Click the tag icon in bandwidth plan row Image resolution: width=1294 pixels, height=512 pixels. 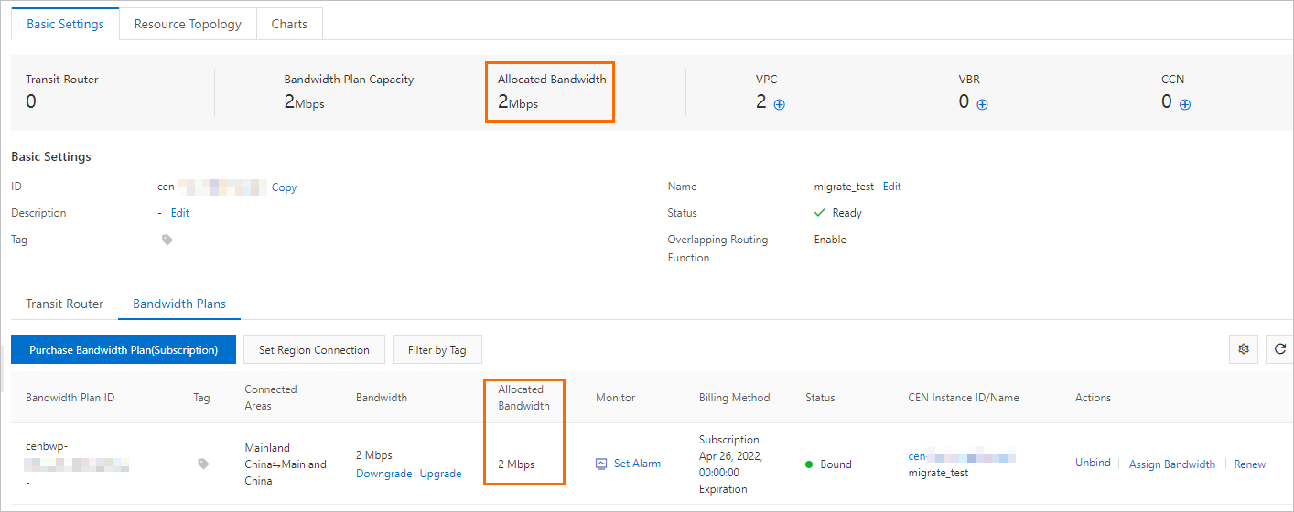[203, 464]
